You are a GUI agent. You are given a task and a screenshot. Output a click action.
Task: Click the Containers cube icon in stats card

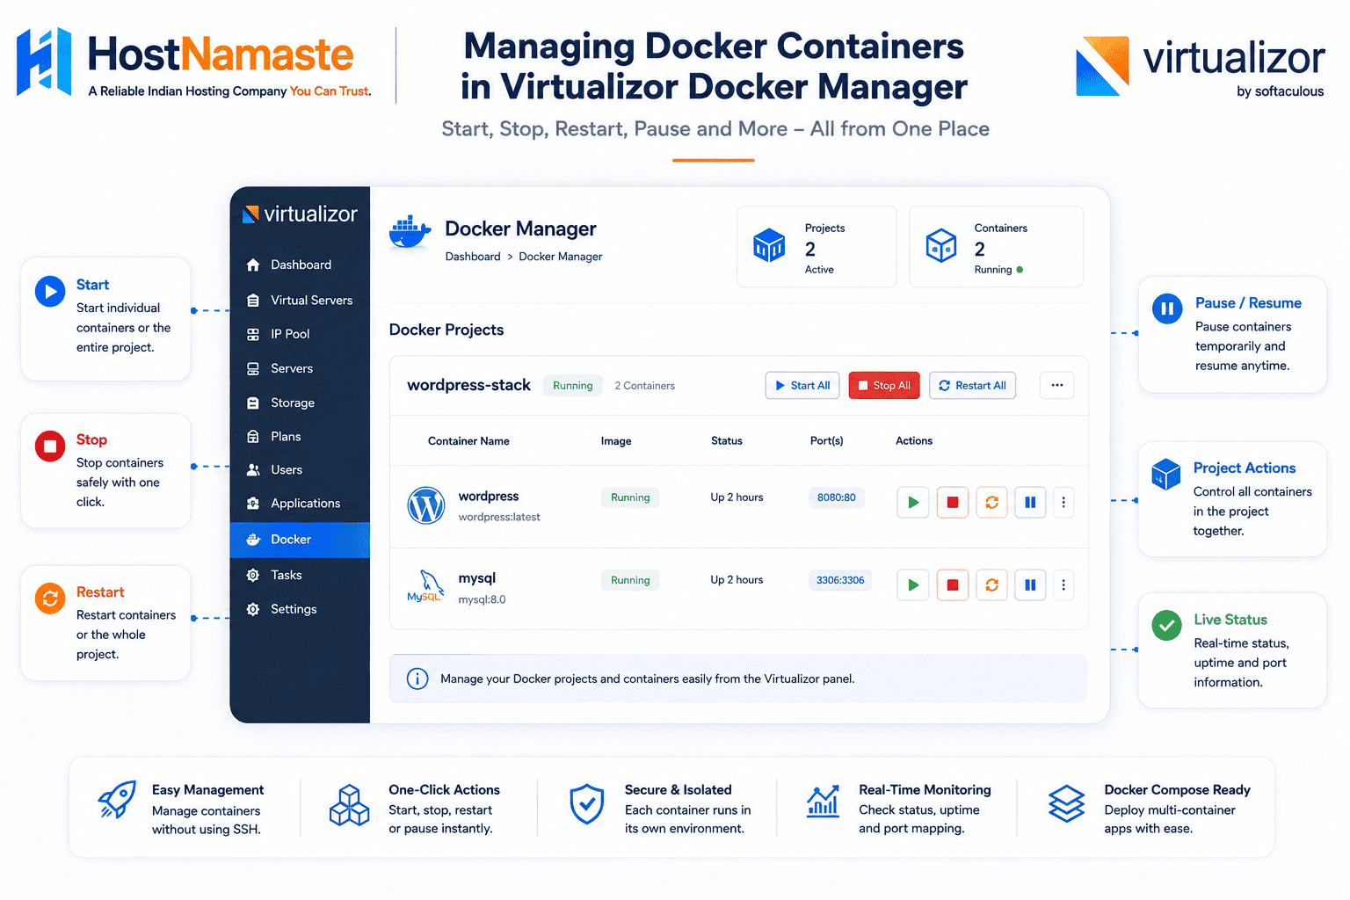(x=940, y=245)
